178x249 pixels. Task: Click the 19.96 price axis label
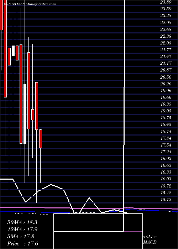(166, 91)
